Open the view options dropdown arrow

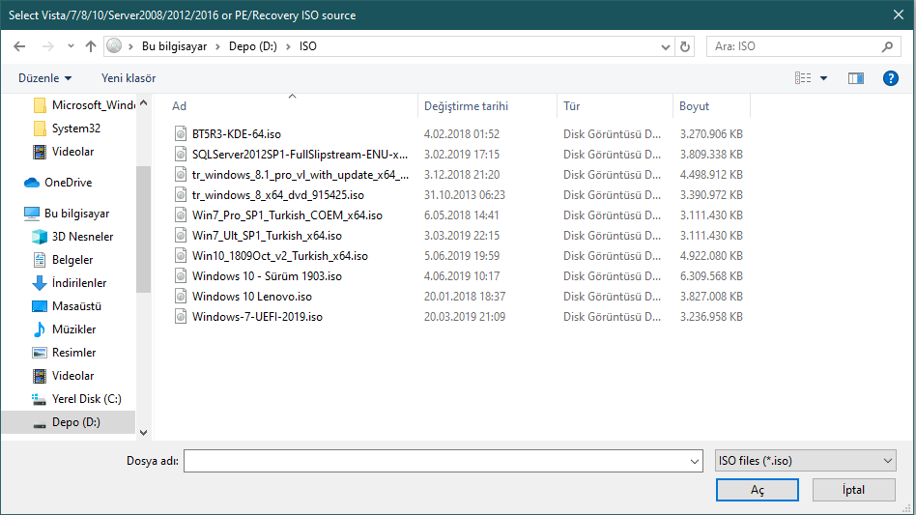[x=823, y=78]
